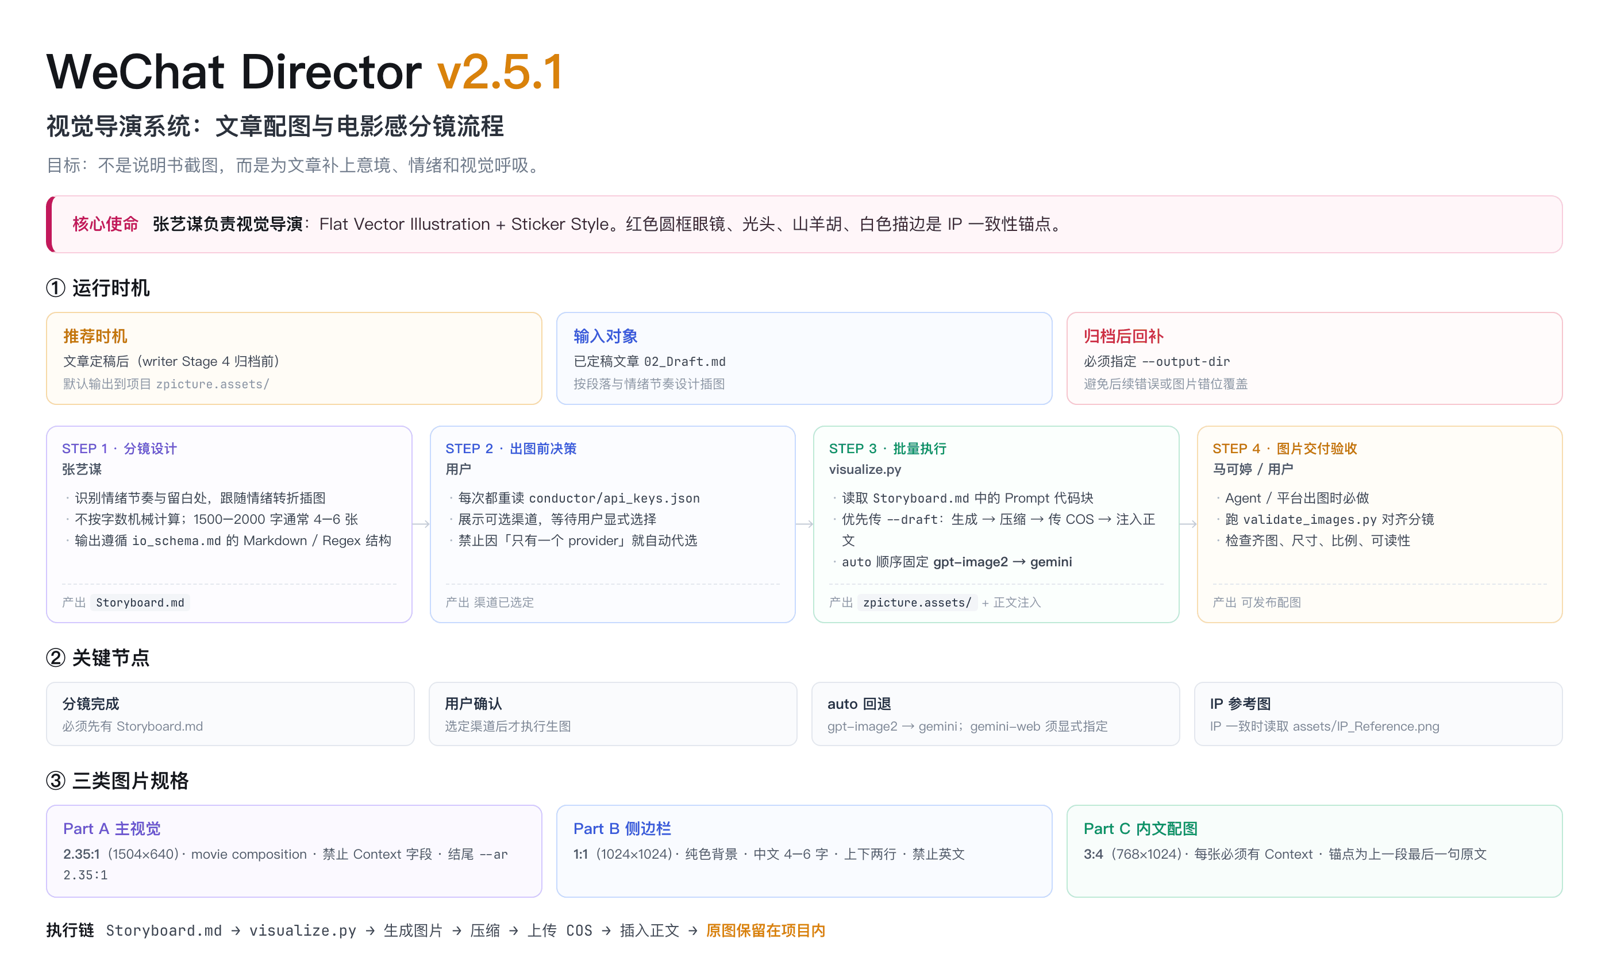This screenshot has width=1609, height=973.
Task: Click 产出 可发布配图 in STEP 4
Action: point(1256,603)
